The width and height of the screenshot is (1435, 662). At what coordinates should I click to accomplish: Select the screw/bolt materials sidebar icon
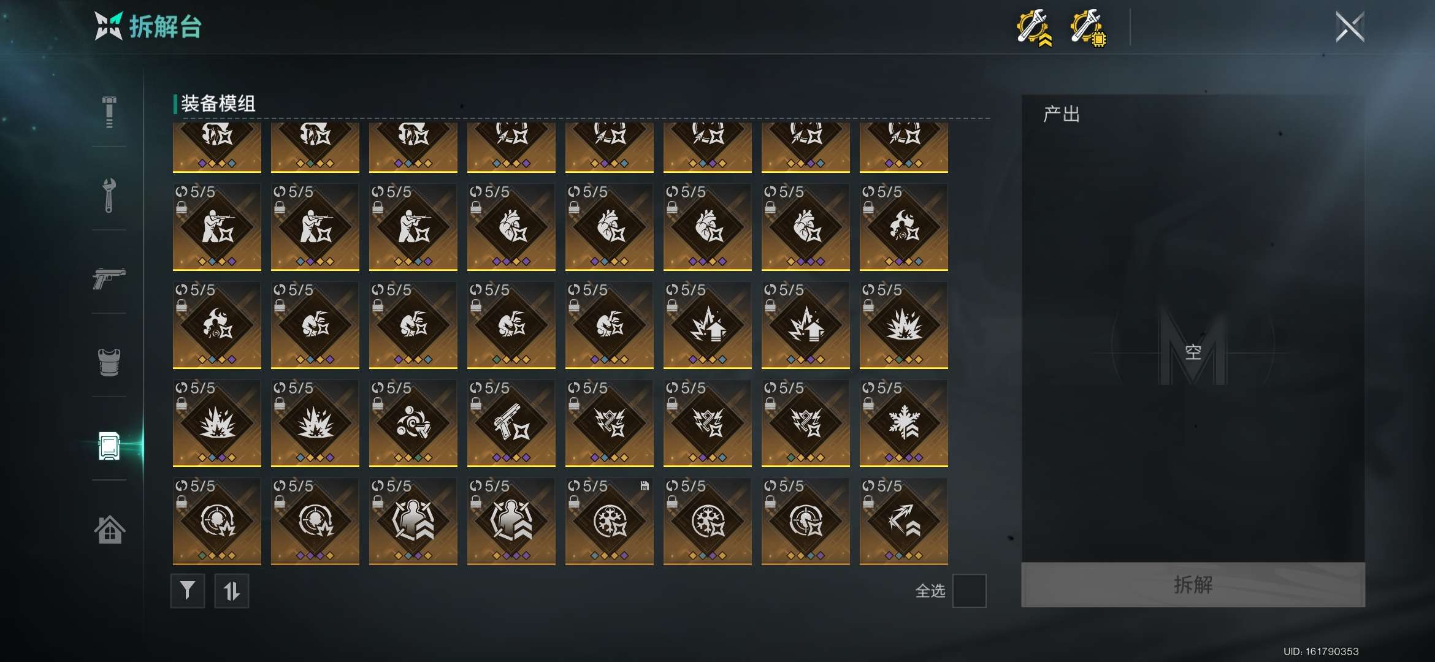coord(109,112)
